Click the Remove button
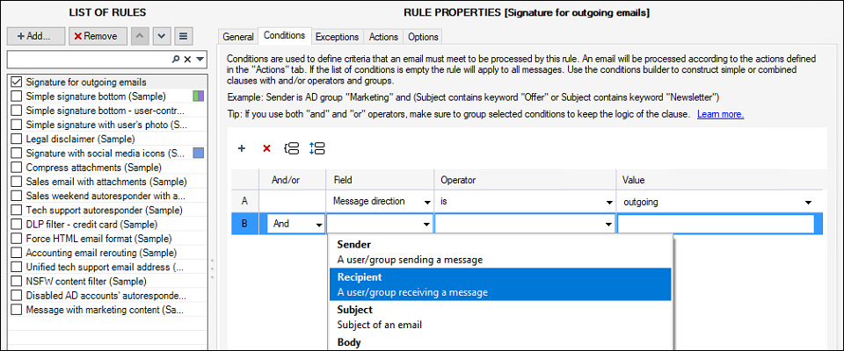 click(x=98, y=36)
